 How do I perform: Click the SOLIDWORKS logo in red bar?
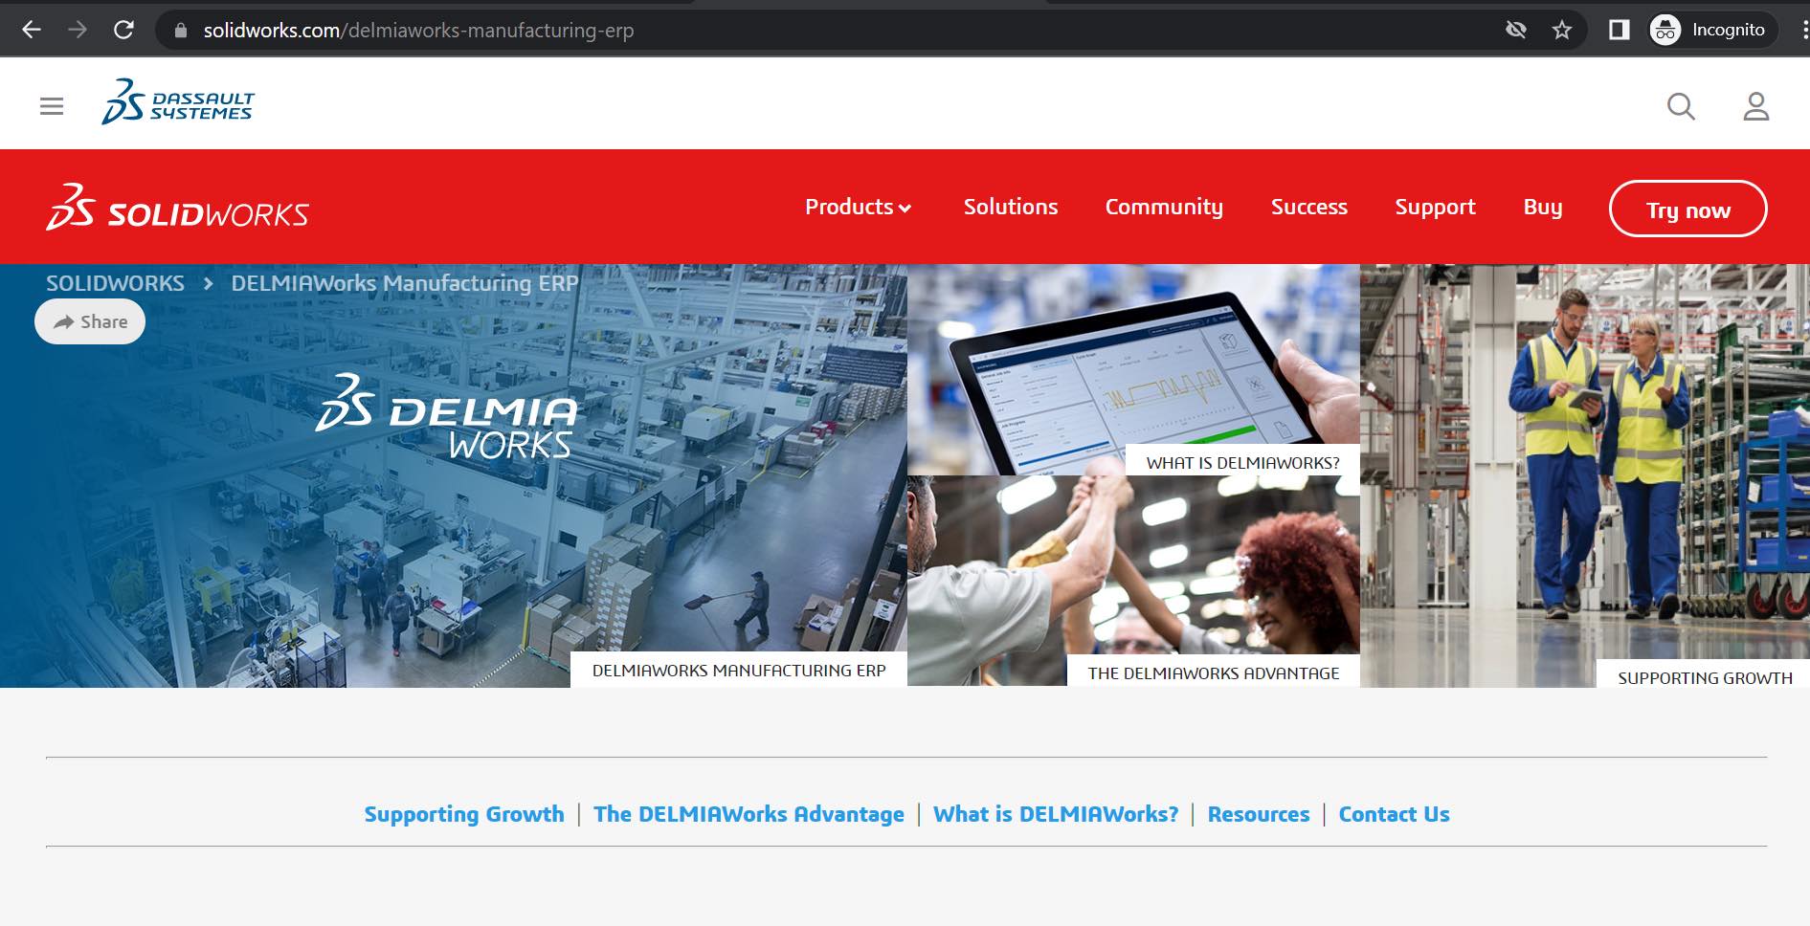pyautogui.click(x=178, y=208)
